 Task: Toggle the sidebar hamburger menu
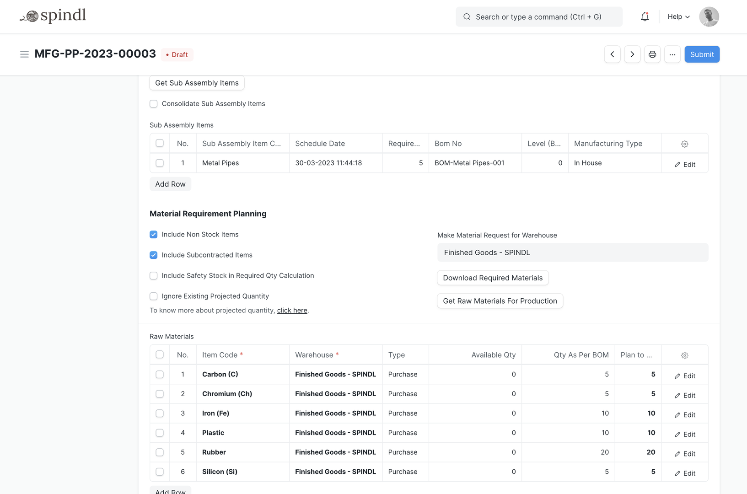coord(24,54)
